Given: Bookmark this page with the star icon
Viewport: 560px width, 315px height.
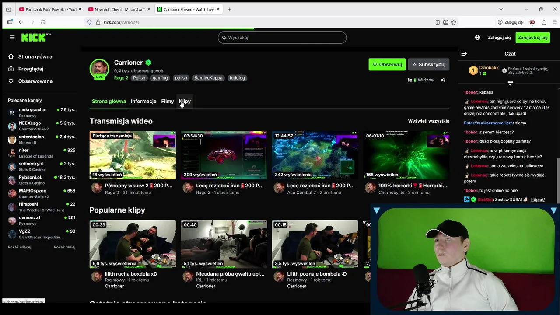Looking at the screenshot, I should click(454, 22).
